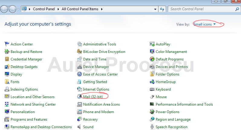The height and width of the screenshot is (130, 241).
Task: Open the Power Options battery icon
Action: click(152, 112)
